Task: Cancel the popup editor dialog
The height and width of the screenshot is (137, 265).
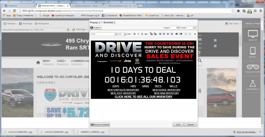Action: coord(190,125)
